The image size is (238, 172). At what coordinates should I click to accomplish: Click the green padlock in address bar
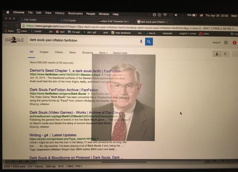pos(23,26)
